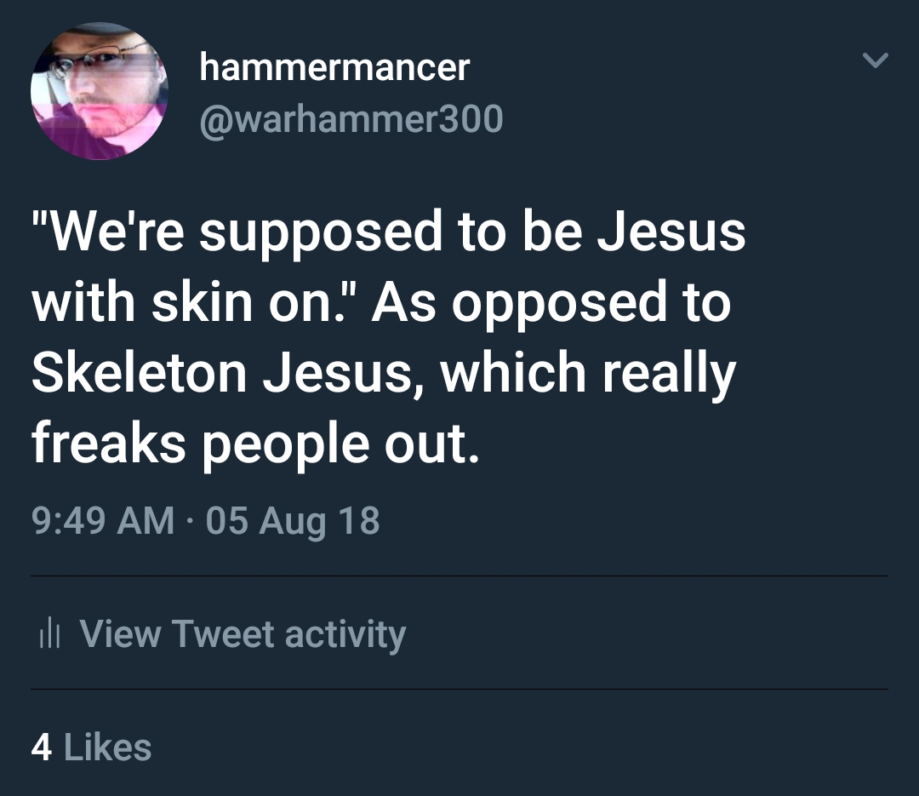The width and height of the screenshot is (919, 796).
Task: Click the phrase "which really" in the tweet
Action: tap(587, 374)
